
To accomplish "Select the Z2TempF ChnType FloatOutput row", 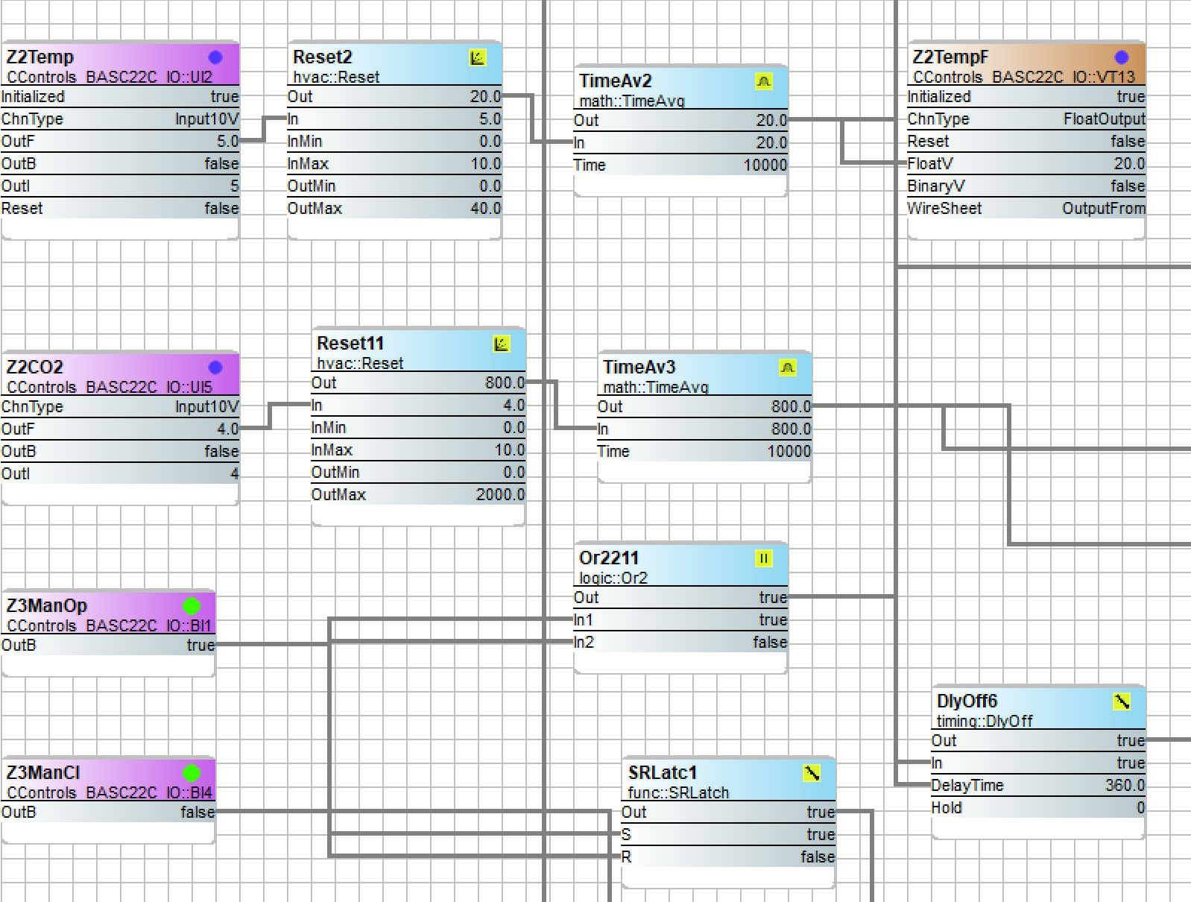I will click(x=1026, y=119).
